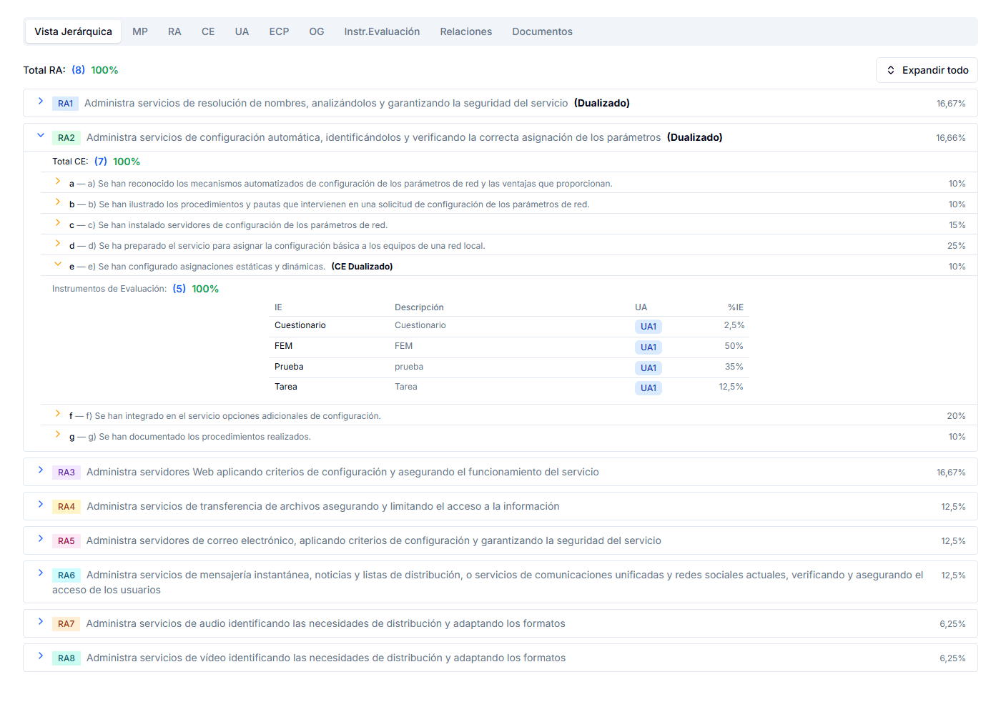Click the 50% value in FEM row

(734, 346)
